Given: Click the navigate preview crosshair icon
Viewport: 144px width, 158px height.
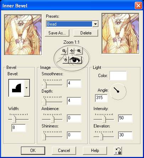Looking at the screenshot, I should pos(71,51).
